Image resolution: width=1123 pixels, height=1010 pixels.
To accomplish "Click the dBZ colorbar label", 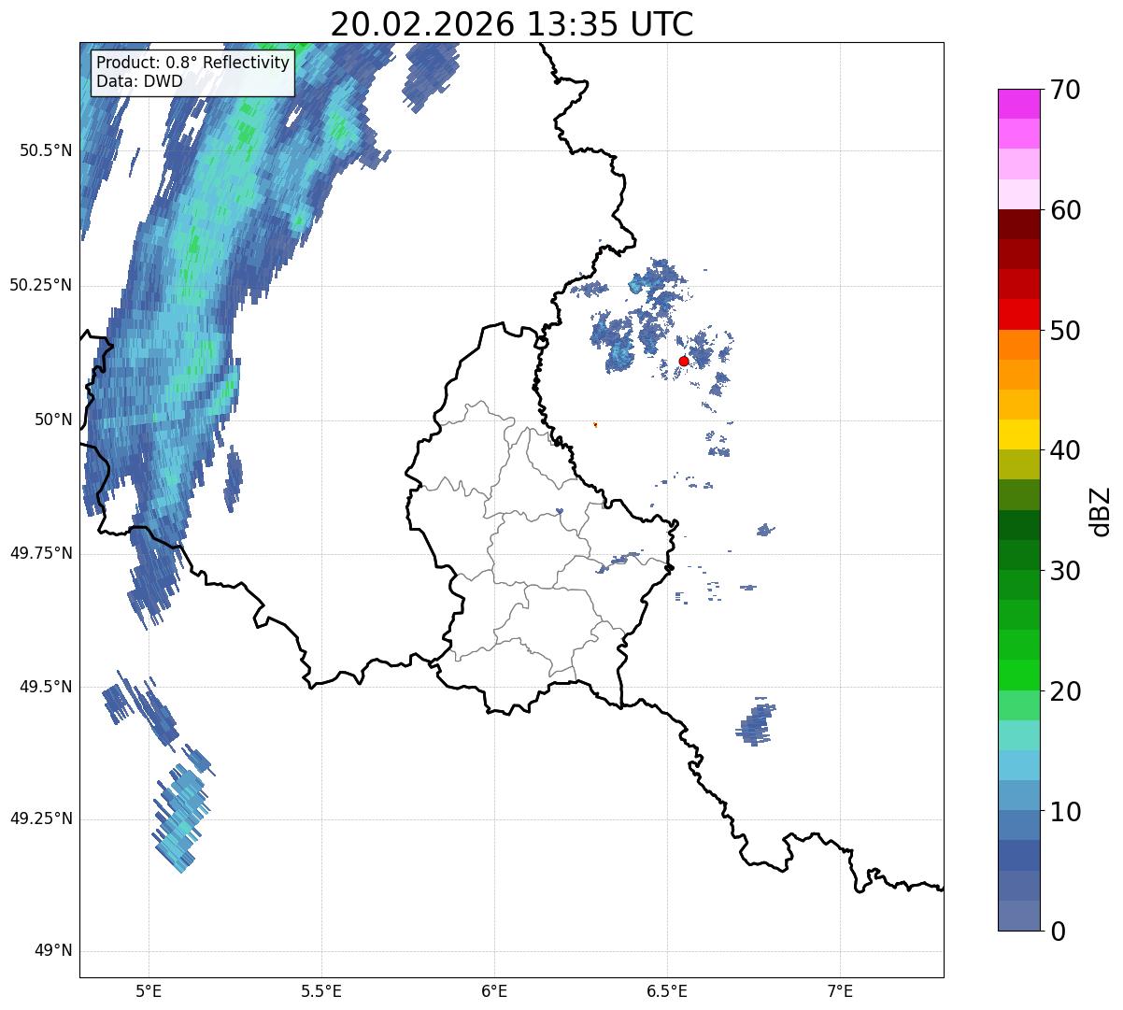I will [1101, 510].
